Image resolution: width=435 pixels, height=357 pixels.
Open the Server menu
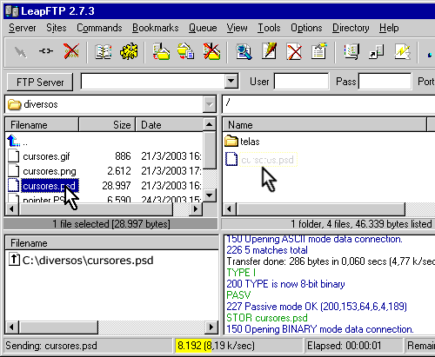tap(23, 28)
